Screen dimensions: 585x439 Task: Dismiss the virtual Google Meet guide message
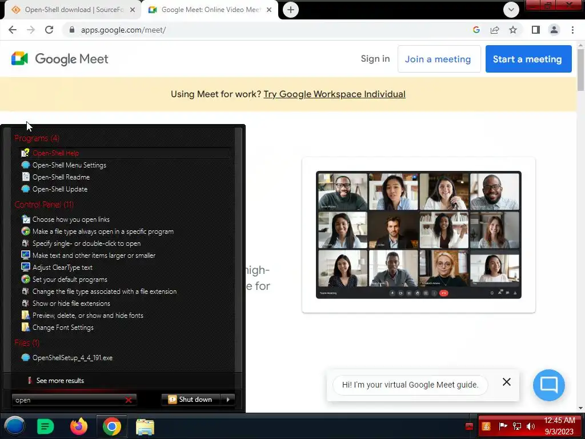(x=506, y=382)
